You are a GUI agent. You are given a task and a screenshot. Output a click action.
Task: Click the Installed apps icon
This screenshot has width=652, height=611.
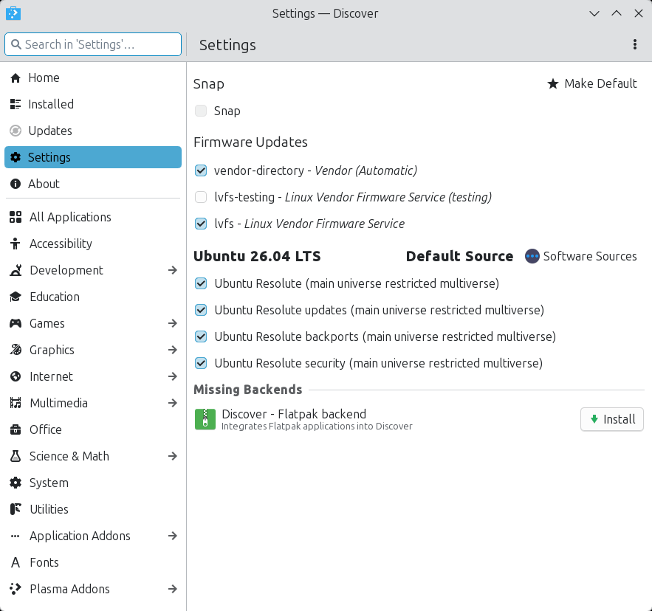pos(16,105)
